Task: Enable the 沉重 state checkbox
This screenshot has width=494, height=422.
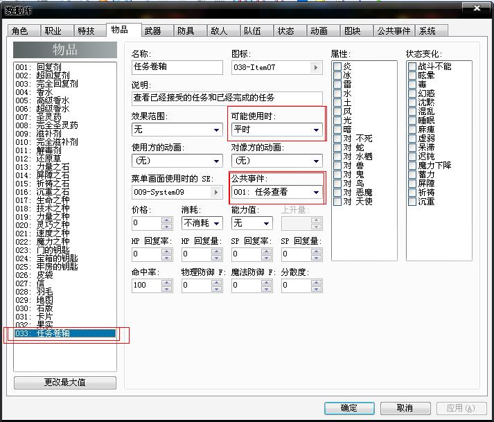Action: coord(412,202)
